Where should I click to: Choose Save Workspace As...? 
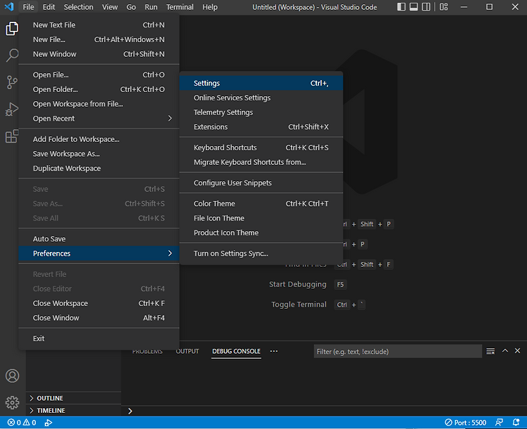click(99, 154)
